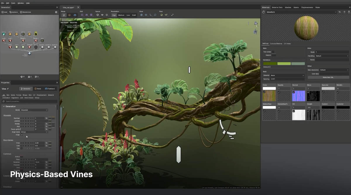Open the Season dropdown in Main
The width and height of the screenshot is (351, 195).
tap(274, 55)
